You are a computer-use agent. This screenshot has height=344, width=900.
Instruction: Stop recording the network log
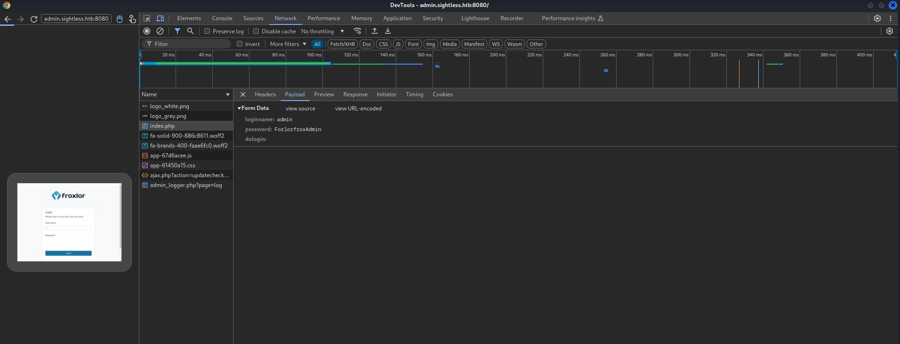(x=147, y=31)
